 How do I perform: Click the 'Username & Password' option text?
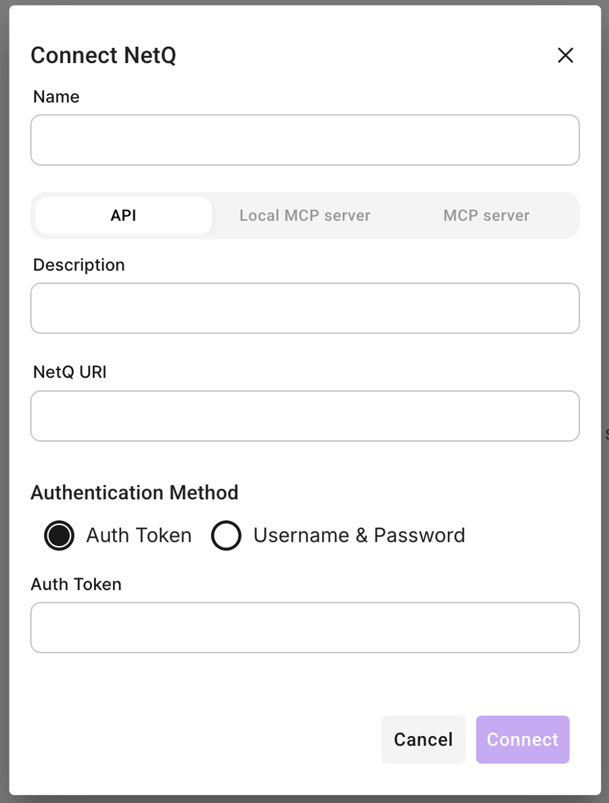click(359, 536)
